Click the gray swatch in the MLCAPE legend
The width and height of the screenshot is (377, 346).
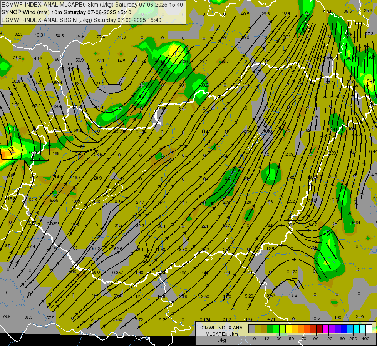point(251,329)
